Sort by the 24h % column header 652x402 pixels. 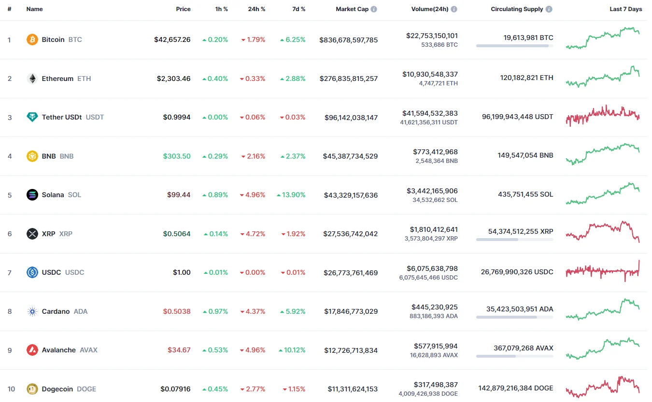256,9
